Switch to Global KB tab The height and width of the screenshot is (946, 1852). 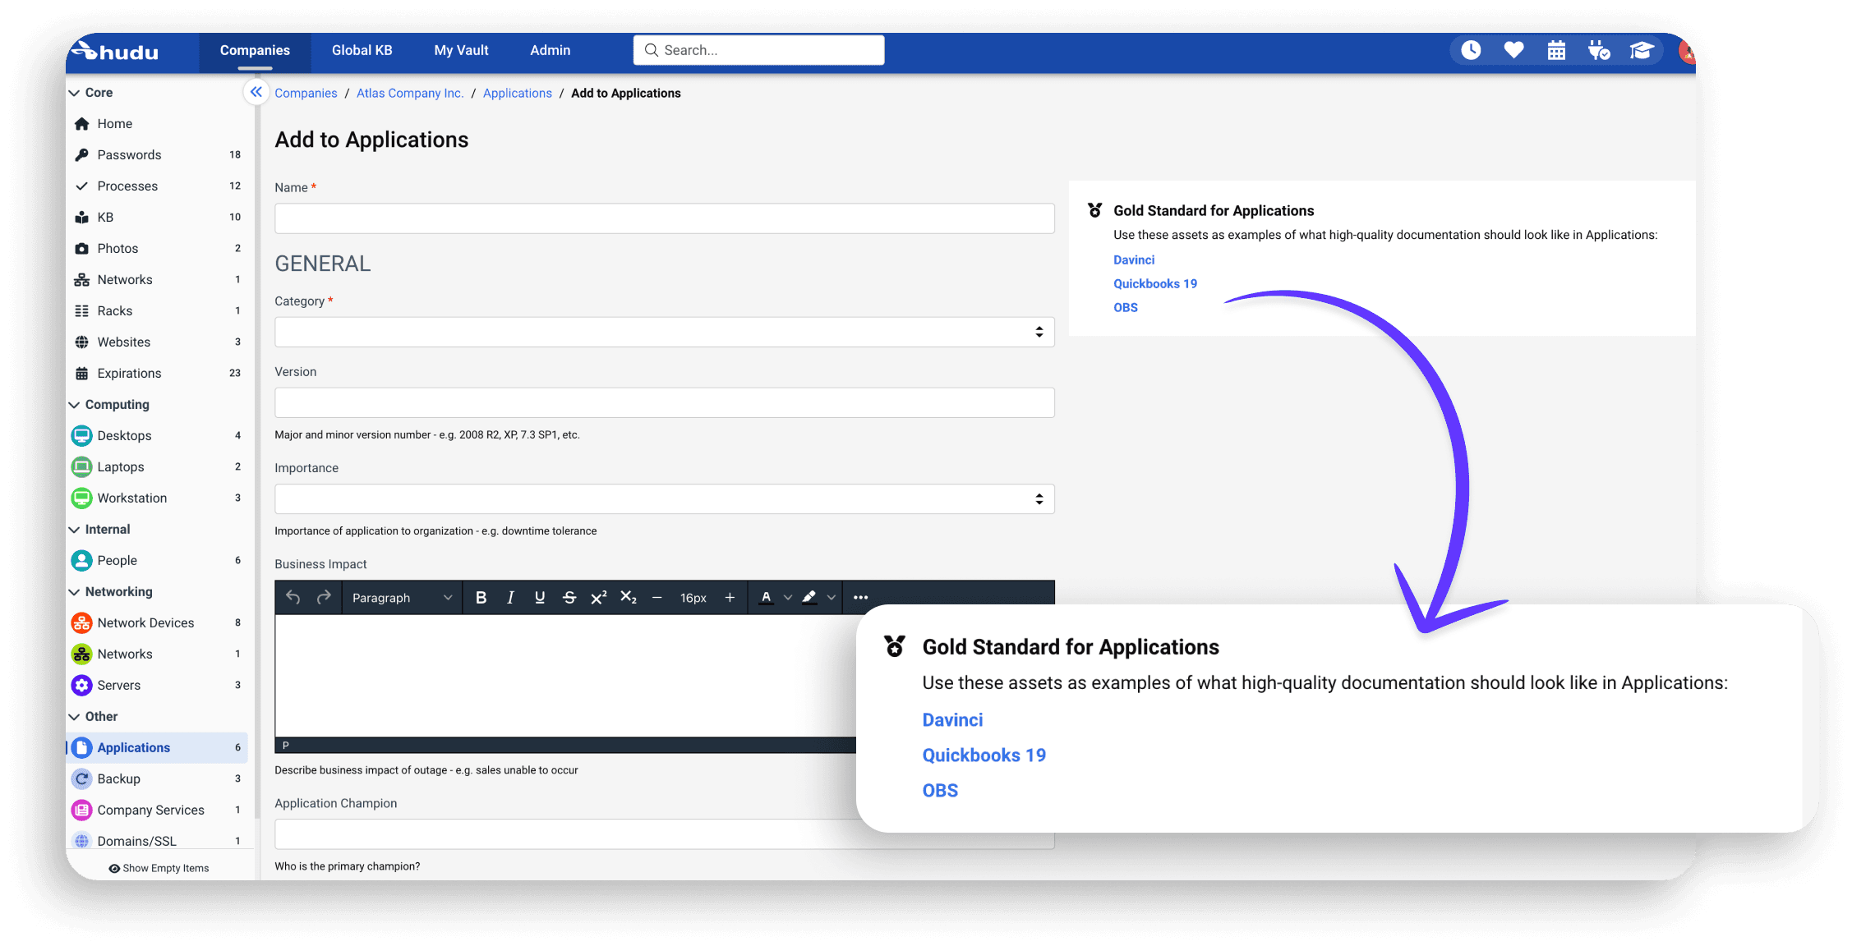point(362,50)
